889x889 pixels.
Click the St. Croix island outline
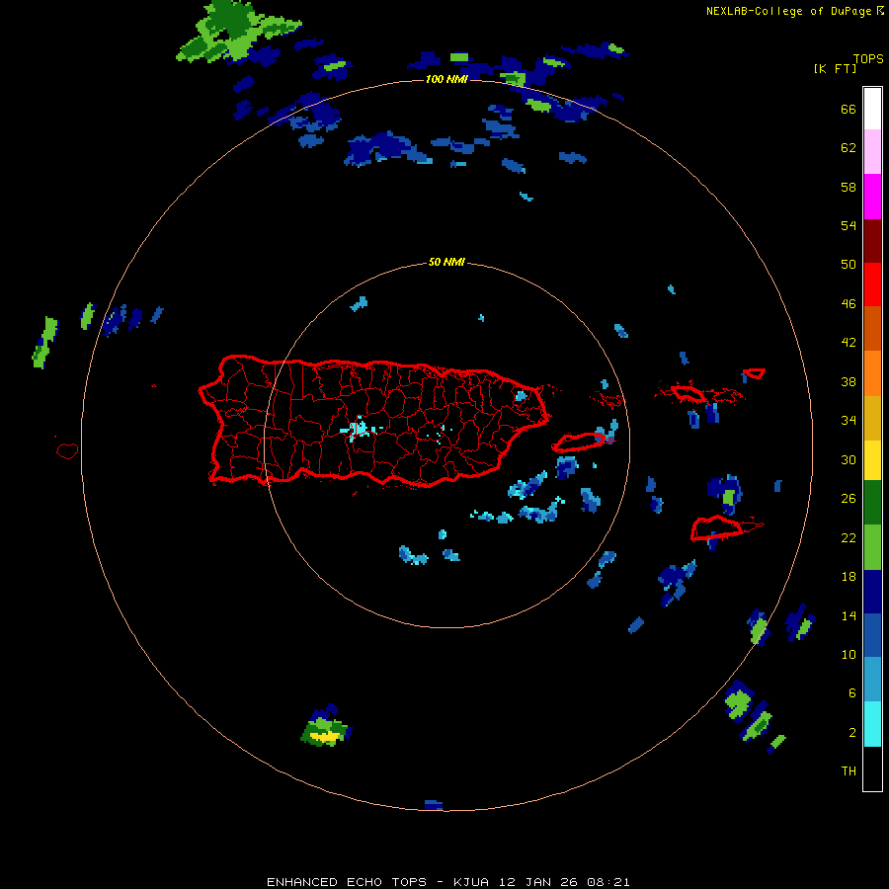pyautogui.click(x=717, y=528)
